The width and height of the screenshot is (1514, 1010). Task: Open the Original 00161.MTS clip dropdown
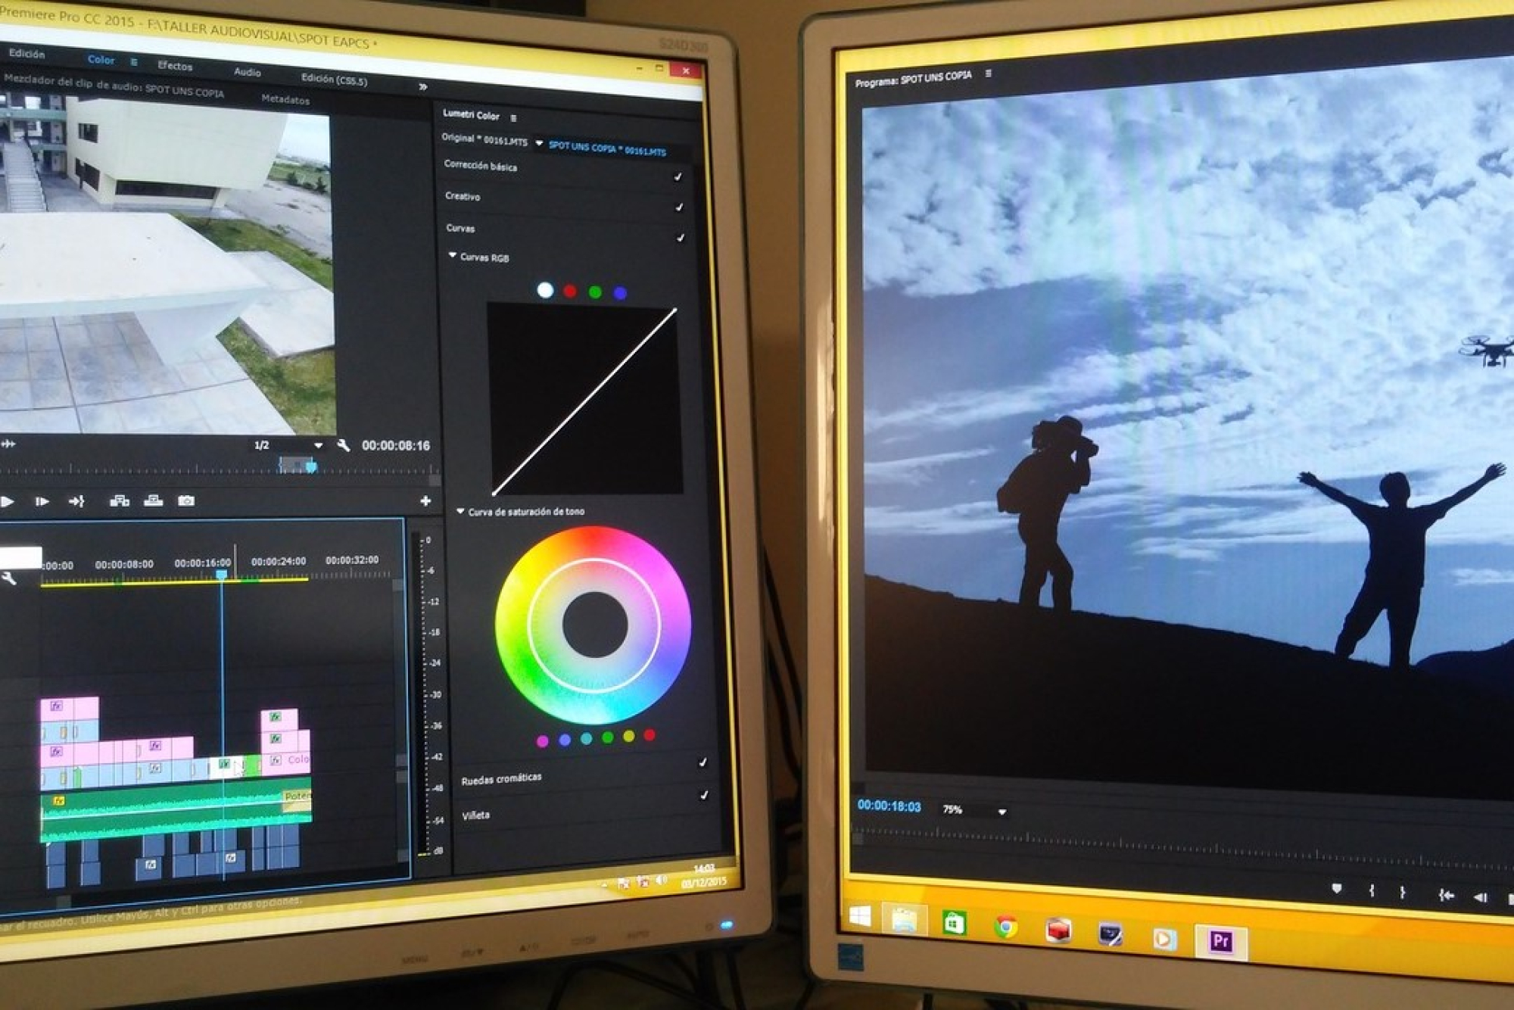[539, 143]
